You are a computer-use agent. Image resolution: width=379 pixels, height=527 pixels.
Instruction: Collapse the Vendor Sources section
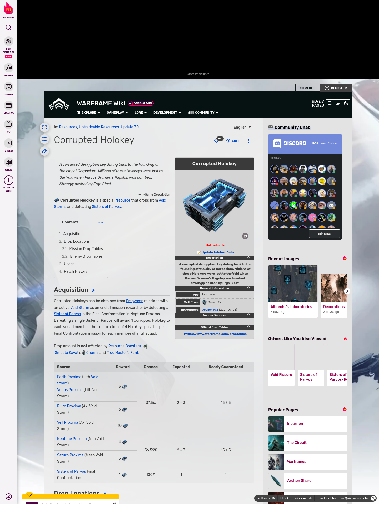coord(248,315)
